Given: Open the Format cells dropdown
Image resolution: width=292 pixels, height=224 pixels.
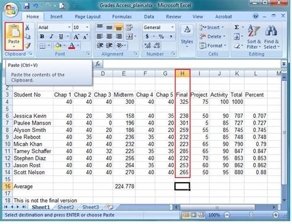Looking at the screenshot, I should tap(213, 46).
